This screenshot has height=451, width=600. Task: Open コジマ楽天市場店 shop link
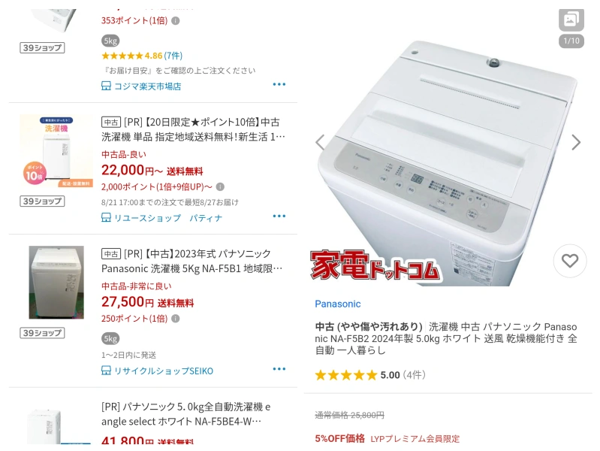pyautogui.click(x=141, y=86)
